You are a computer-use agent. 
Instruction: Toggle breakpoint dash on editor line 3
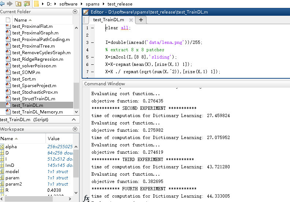pyautogui.click(x=93, y=42)
